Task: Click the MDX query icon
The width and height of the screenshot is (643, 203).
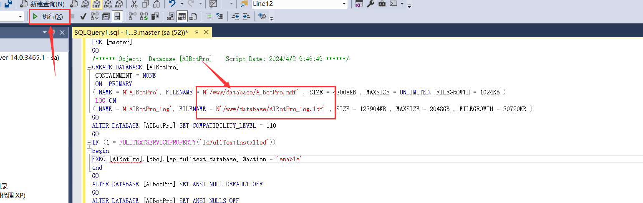Action: click(85, 4)
